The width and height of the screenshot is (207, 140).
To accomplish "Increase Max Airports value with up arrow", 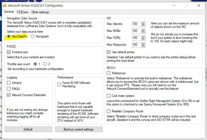I will point(143,23).
